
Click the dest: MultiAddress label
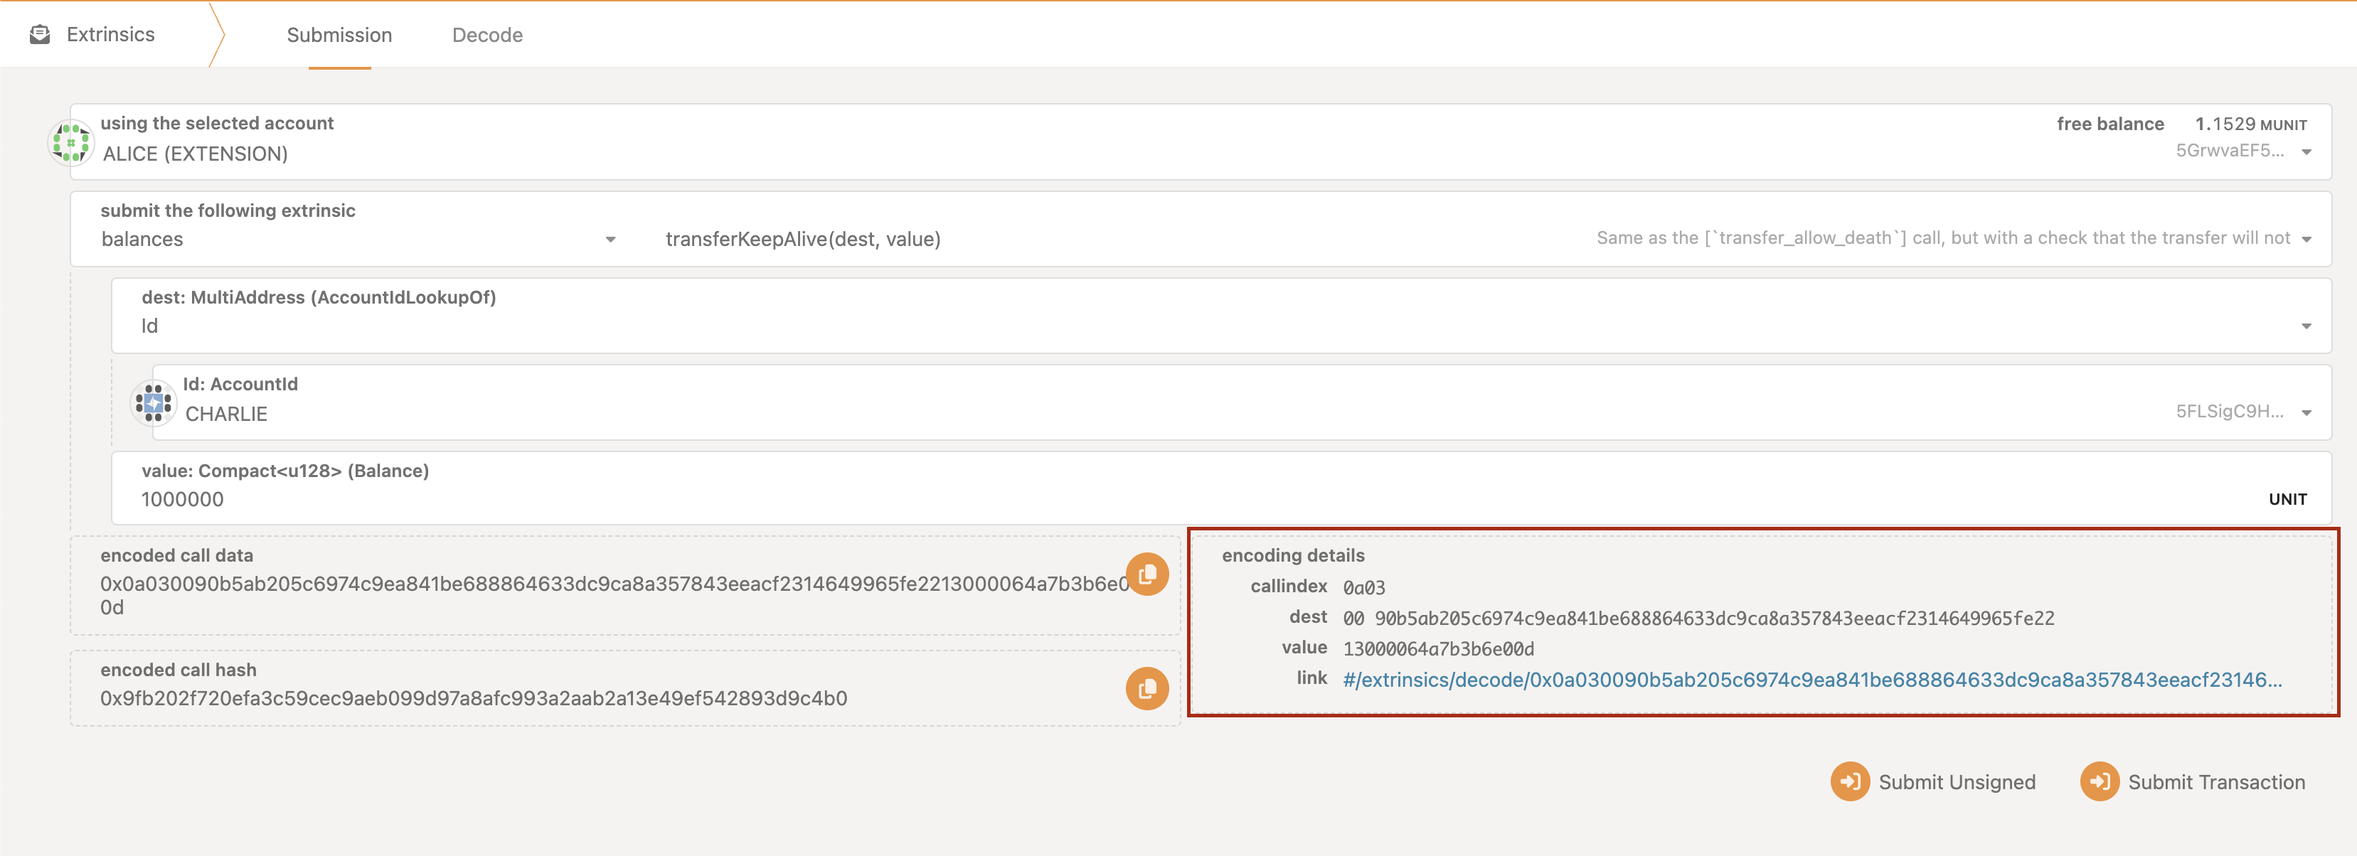pyautogui.click(x=319, y=297)
